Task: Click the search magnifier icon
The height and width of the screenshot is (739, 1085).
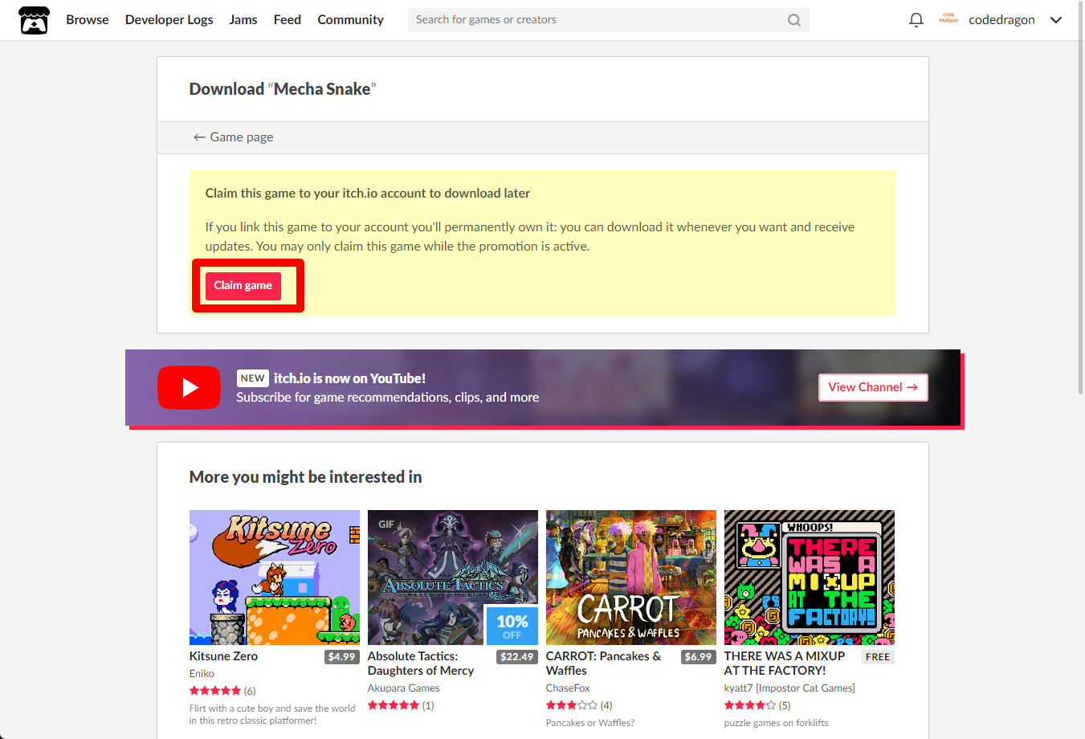Action: (793, 20)
